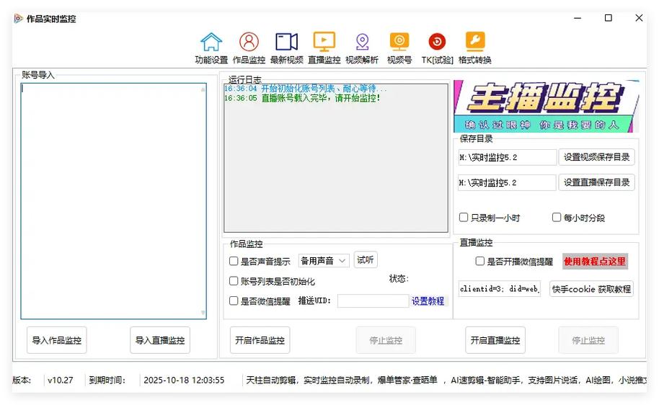Open the 视频解析 location-pin icon
This screenshot has height=405, width=659.
(362, 42)
